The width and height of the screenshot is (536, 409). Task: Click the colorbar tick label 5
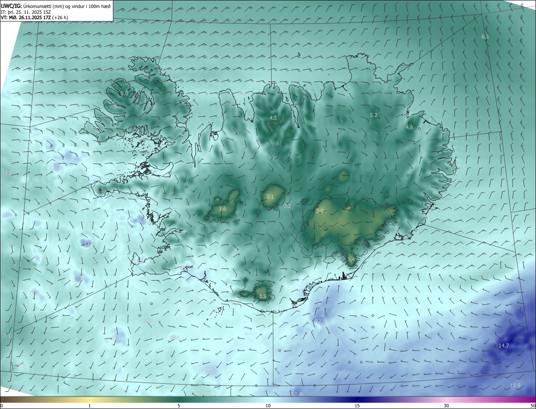[x=179, y=406]
